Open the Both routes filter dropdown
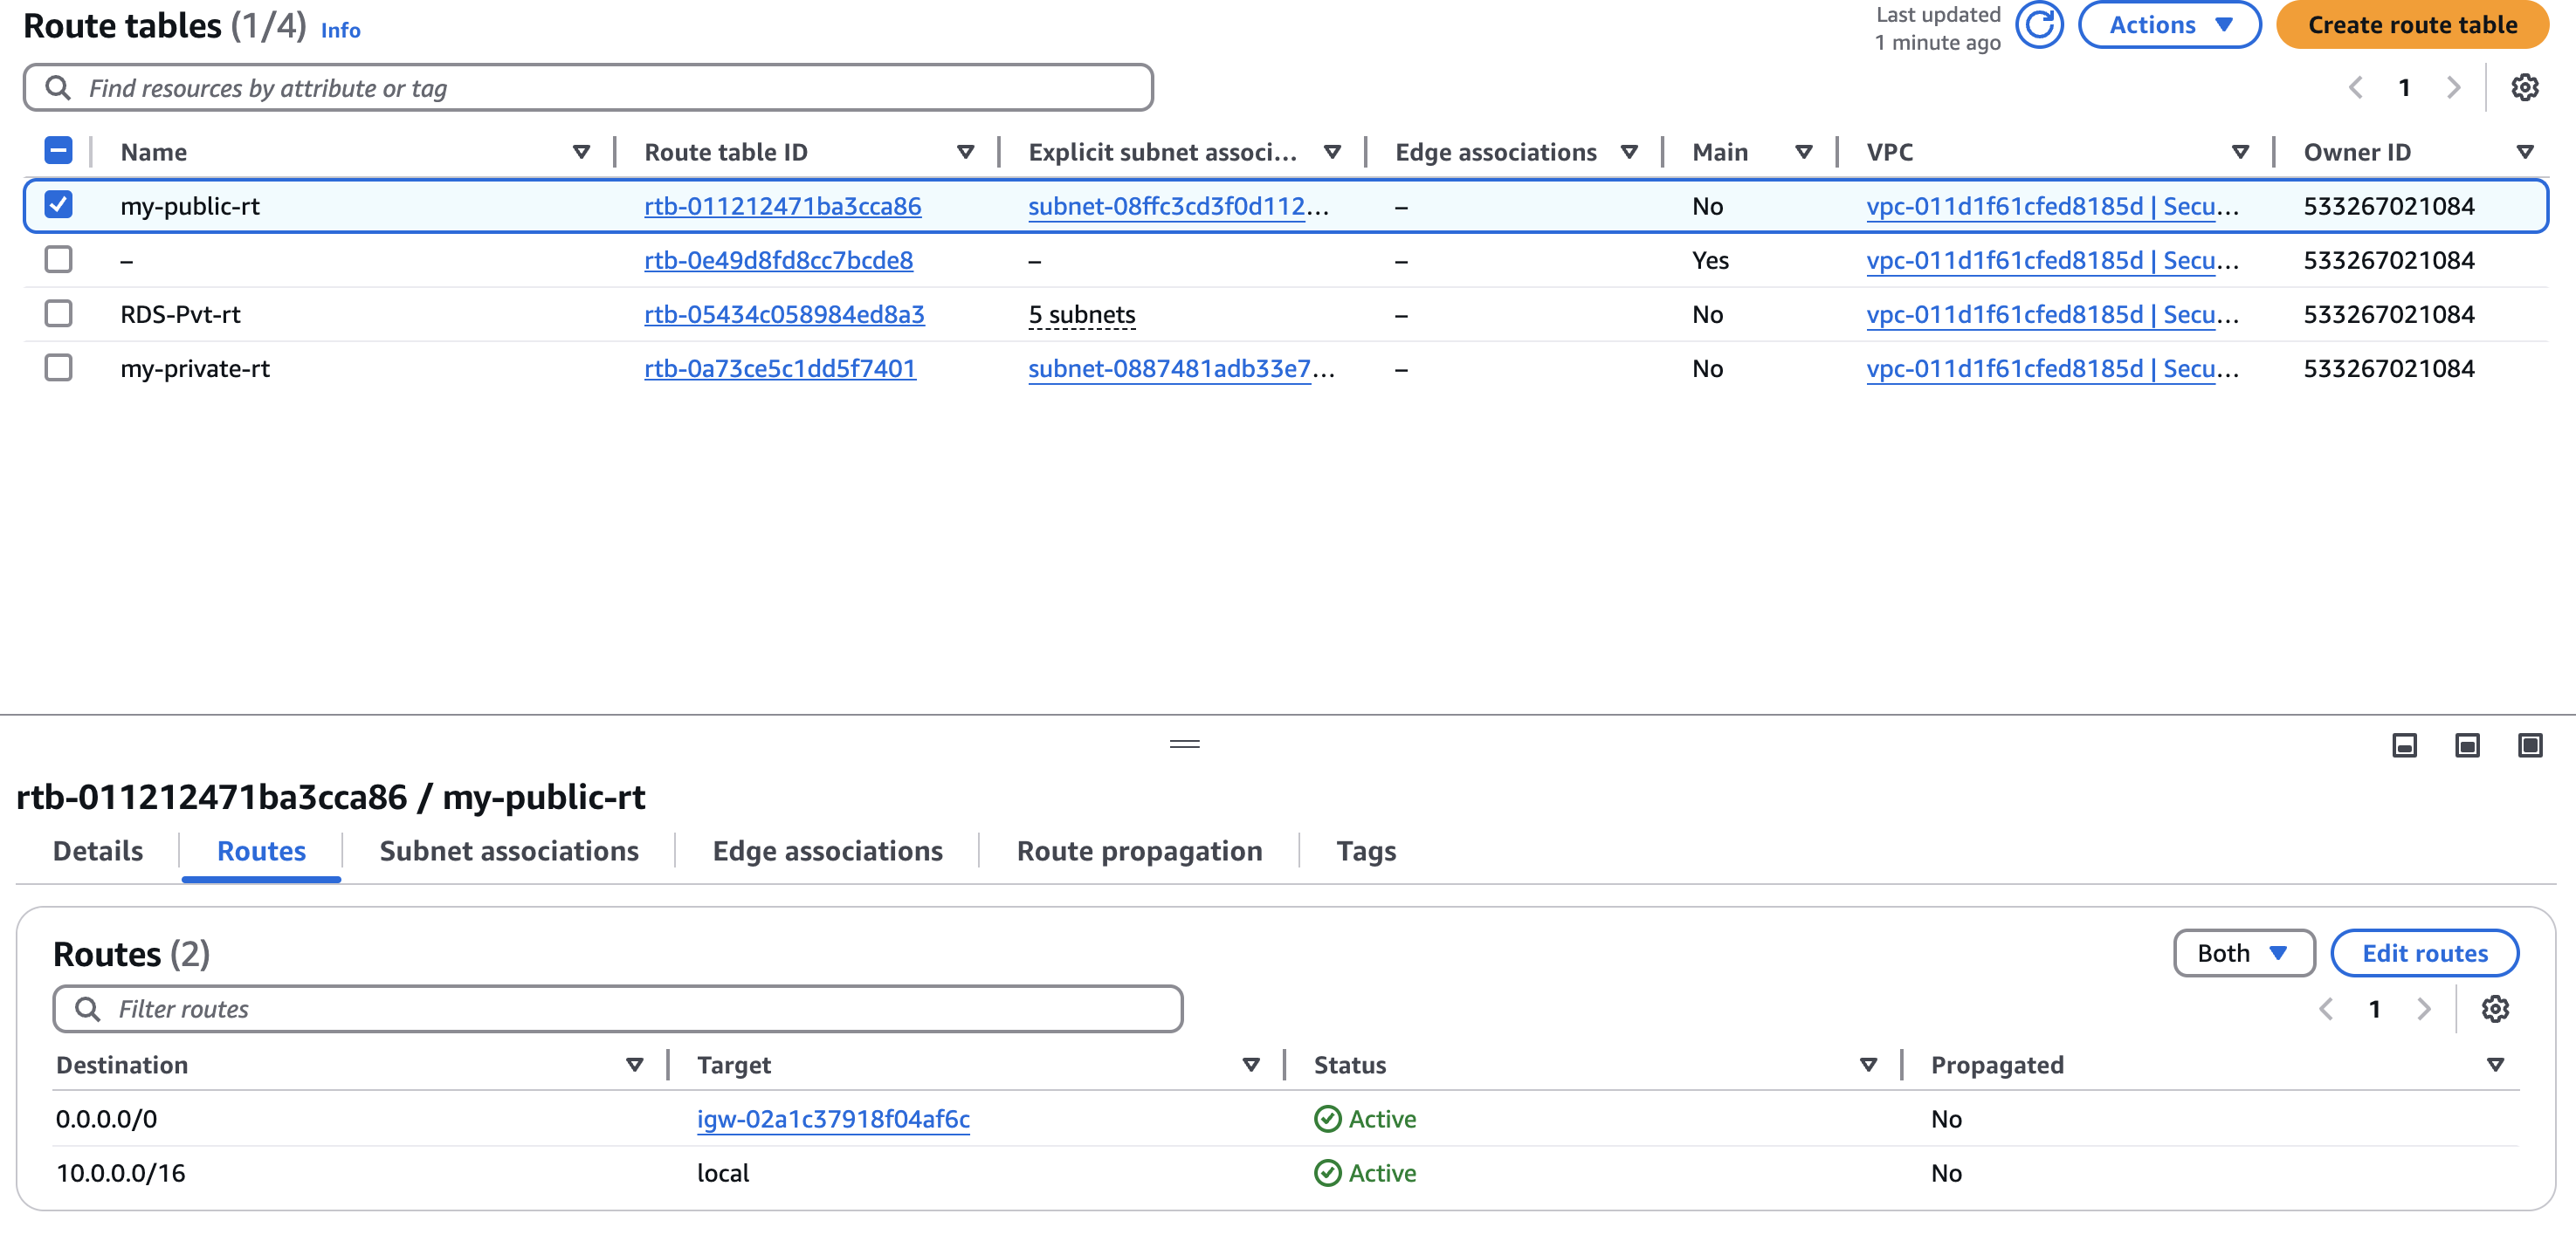This screenshot has width=2576, height=1248. coord(2243,952)
